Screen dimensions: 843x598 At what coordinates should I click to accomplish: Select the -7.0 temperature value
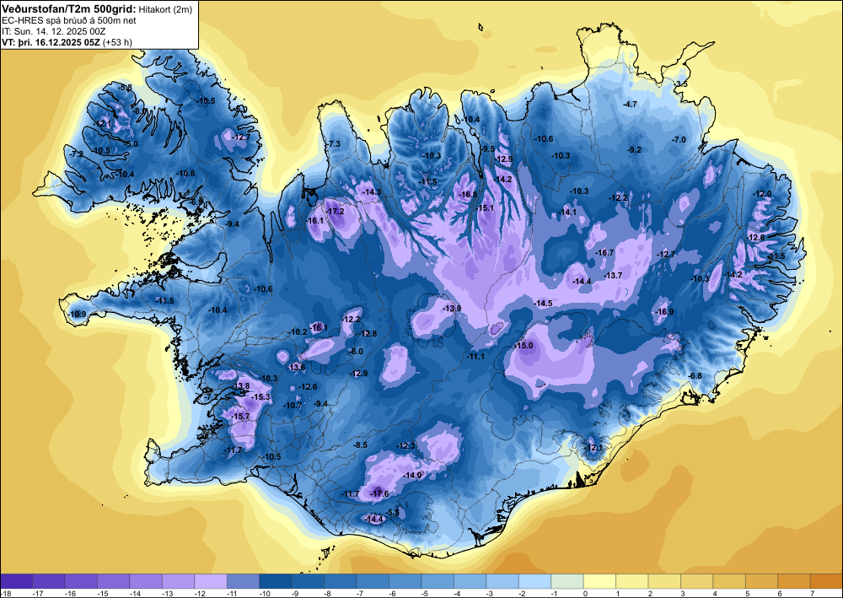(679, 139)
